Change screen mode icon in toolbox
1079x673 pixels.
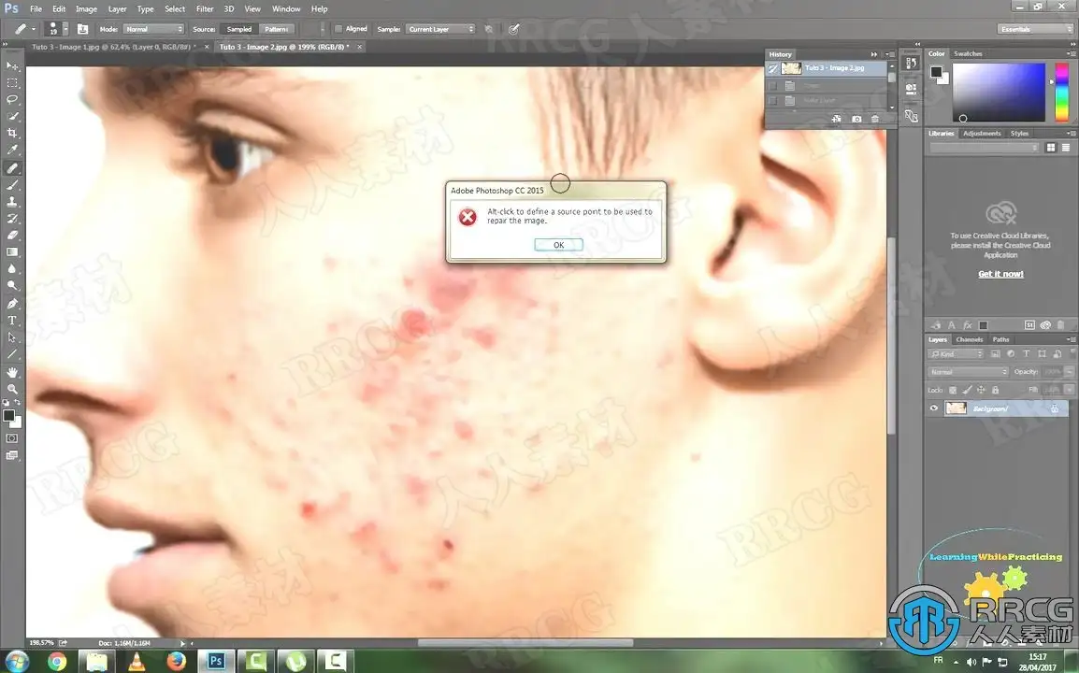[x=12, y=455]
